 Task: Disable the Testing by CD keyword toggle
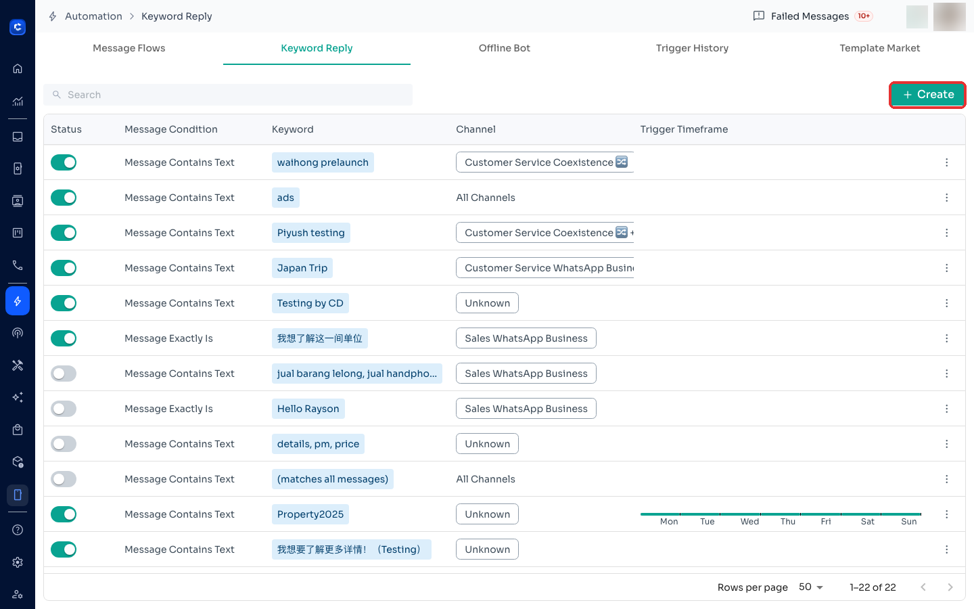point(64,303)
